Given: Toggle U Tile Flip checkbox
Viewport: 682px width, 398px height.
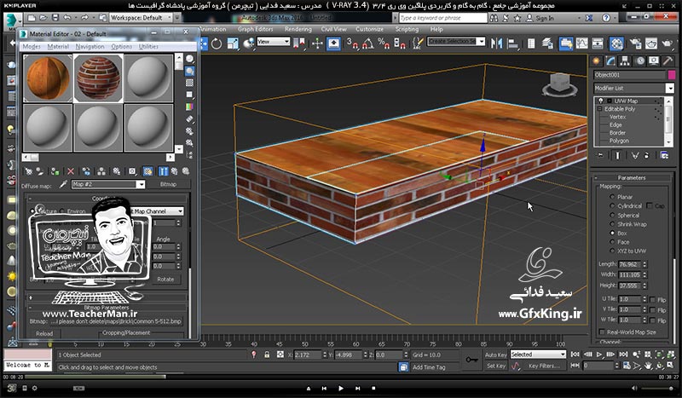Looking at the screenshot, I should [x=652, y=300].
